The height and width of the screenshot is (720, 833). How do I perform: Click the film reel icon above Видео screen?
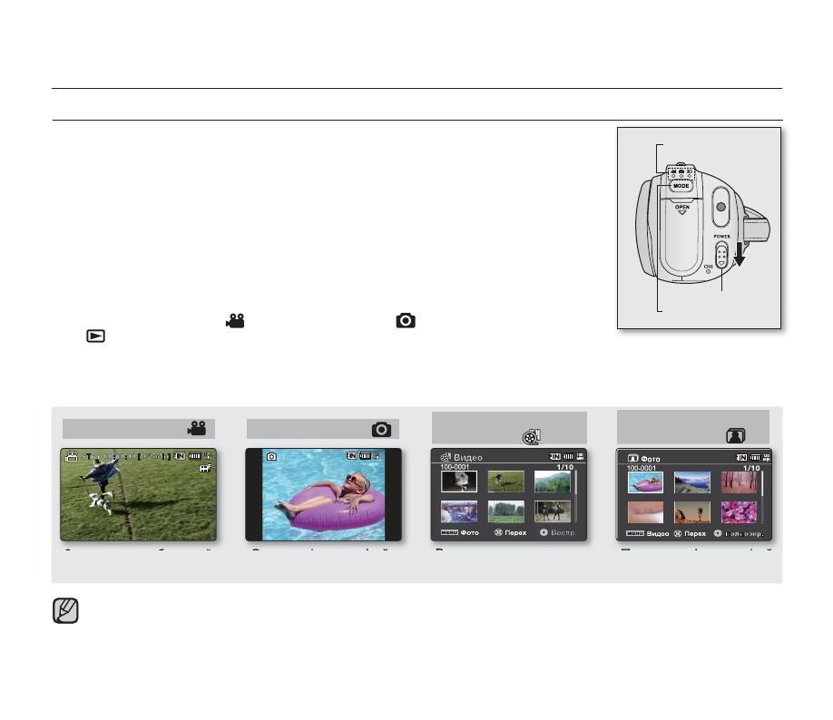(531, 436)
